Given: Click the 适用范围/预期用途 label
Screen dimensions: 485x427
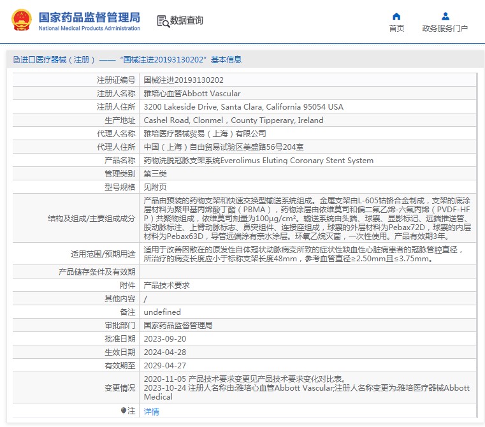Looking at the screenshot, I should [103, 254].
